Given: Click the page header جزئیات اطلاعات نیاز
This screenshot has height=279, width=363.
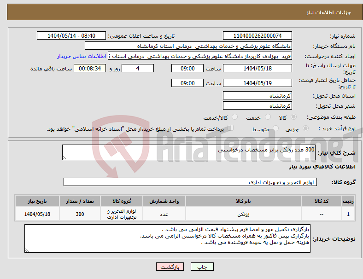Looking at the screenshot, I should click(328, 12).
